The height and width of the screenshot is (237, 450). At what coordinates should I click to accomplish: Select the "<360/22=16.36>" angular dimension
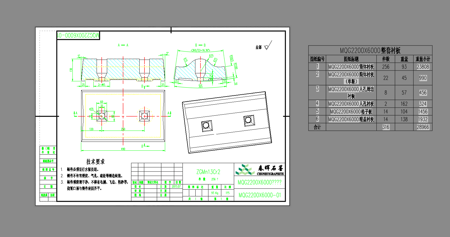tap(200, 50)
